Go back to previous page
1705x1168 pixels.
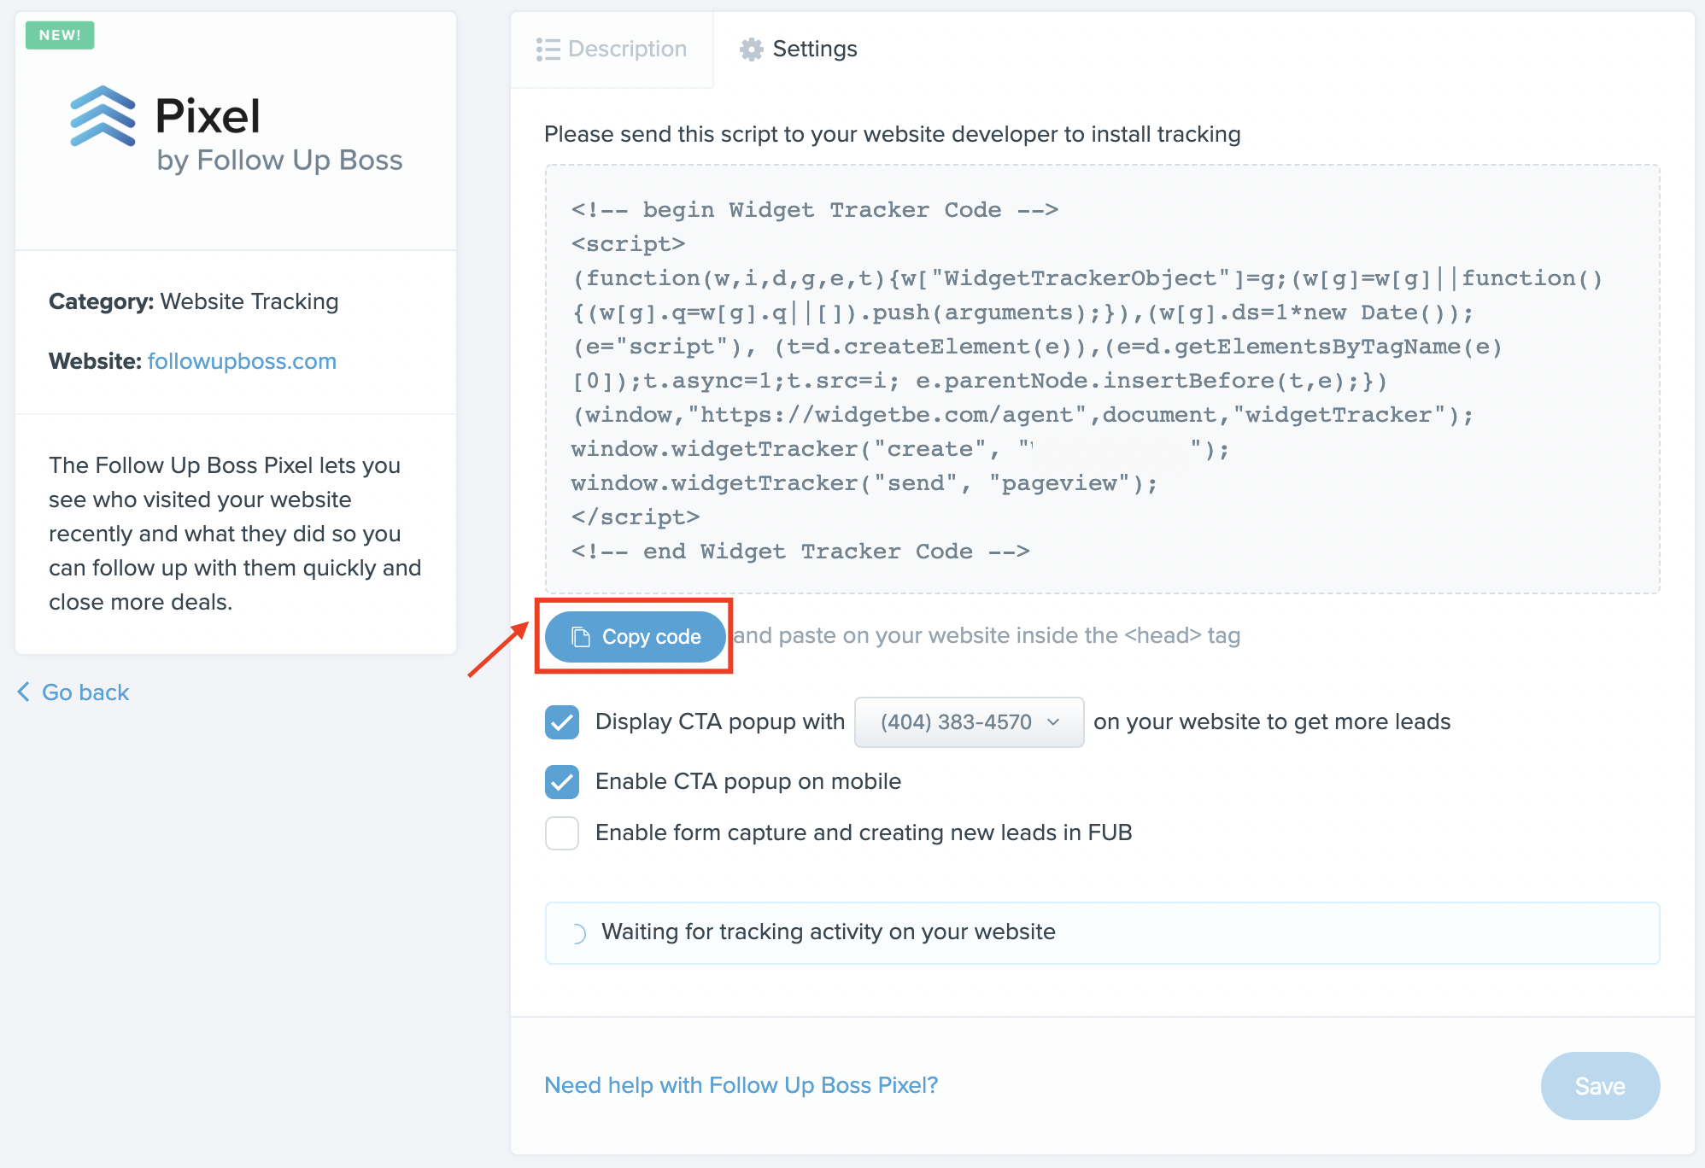(73, 692)
